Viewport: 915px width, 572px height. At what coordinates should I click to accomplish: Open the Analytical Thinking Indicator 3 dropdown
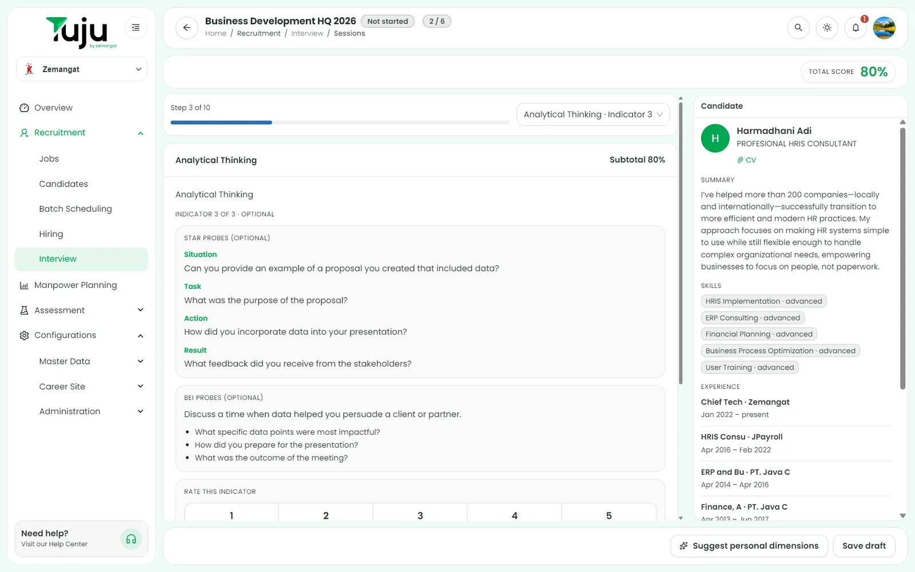(x=593, y=114)
